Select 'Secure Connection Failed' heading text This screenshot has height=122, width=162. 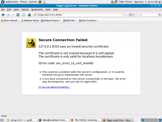click(63, 40)
